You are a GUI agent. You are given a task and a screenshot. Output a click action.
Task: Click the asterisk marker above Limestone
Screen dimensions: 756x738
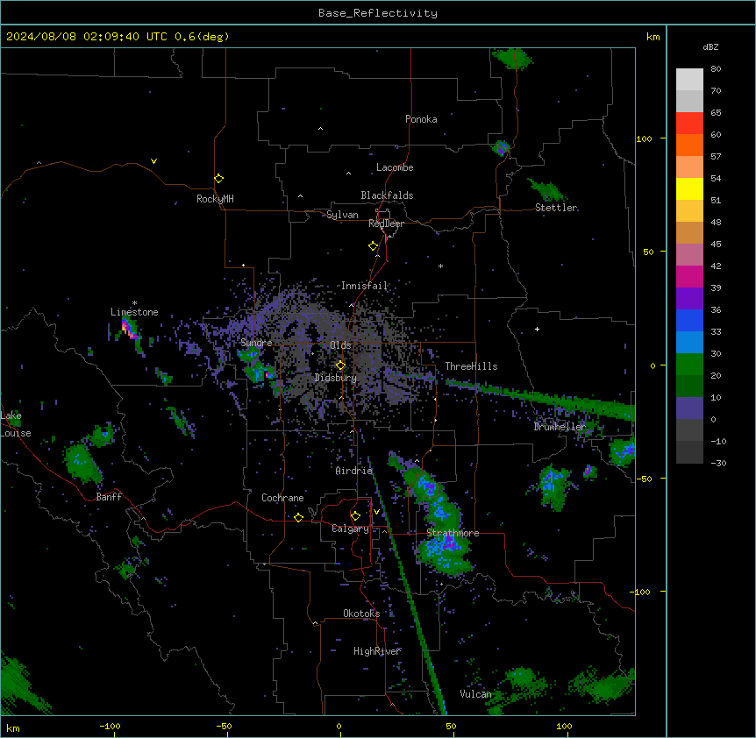click(x=134, y=303)
